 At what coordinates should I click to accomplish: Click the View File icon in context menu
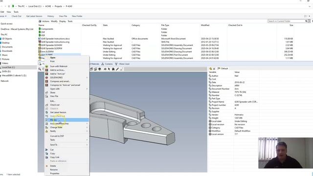(x=46, y=96)
